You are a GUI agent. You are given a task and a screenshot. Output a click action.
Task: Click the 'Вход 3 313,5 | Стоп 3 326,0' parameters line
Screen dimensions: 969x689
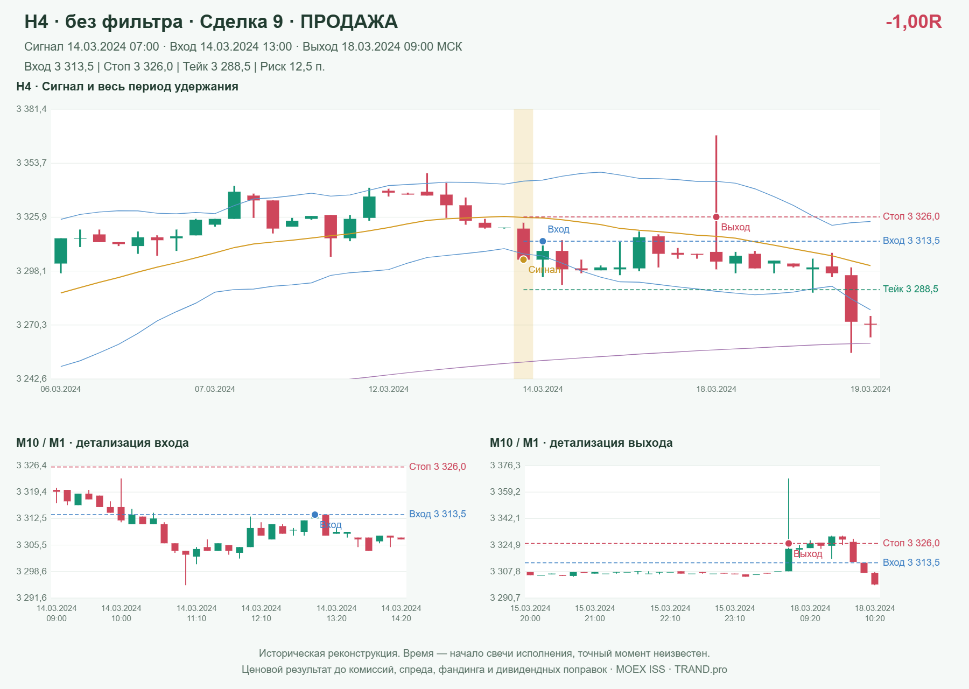point(174,67)
